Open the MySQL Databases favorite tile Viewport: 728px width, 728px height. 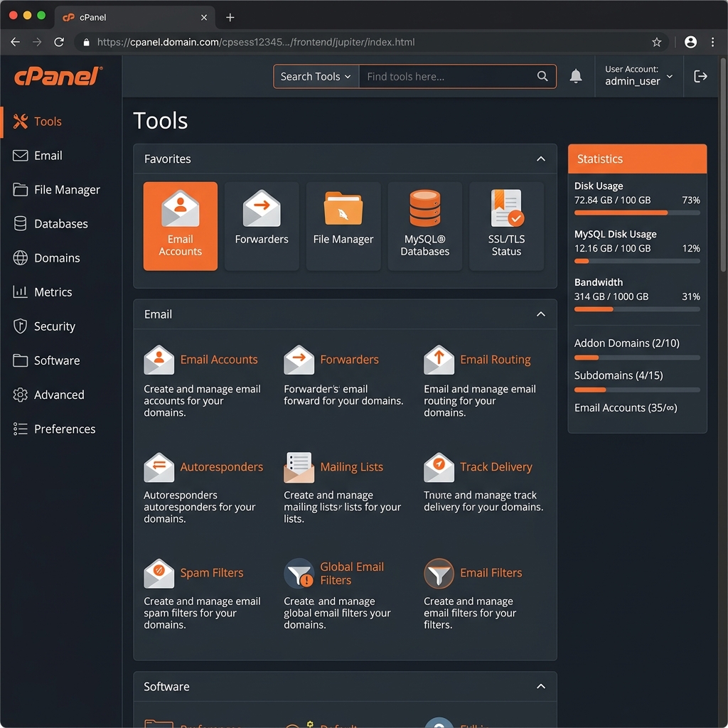[x=425, y=226]
